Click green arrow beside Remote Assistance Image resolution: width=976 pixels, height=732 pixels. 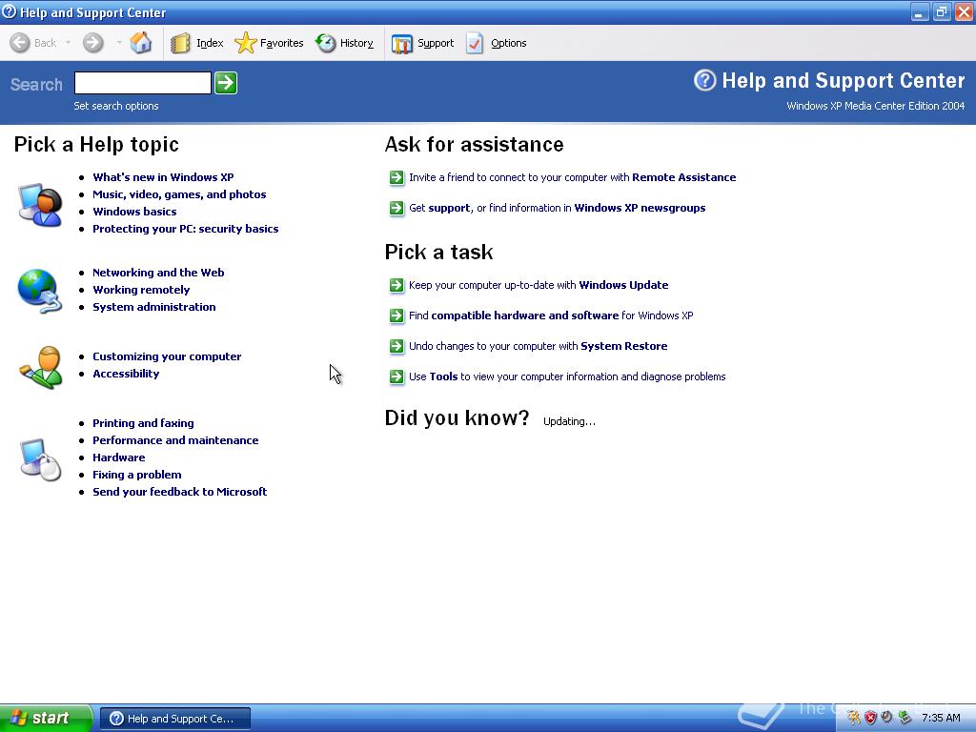pyautogui.click(x=396, y=178)
